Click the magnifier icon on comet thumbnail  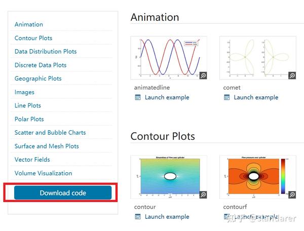[x=292, y=75]
